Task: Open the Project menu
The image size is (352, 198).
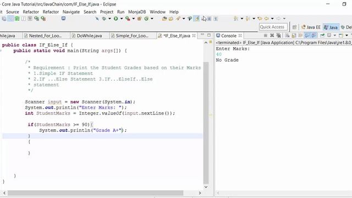Action: pyautogui.click(x=107, y=12)
